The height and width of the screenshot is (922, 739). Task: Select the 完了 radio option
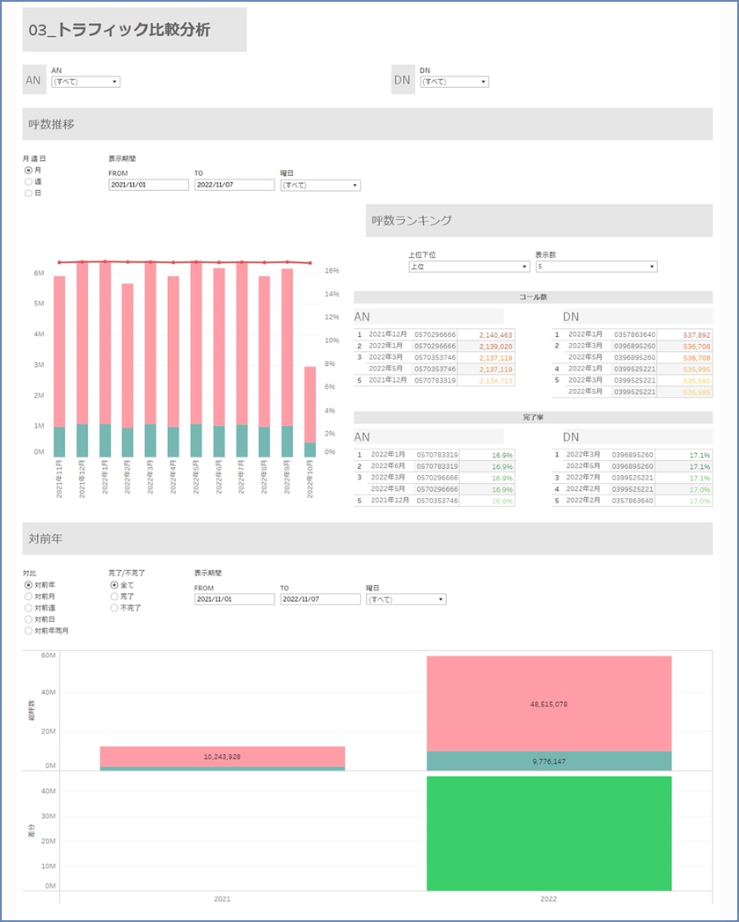114,596
